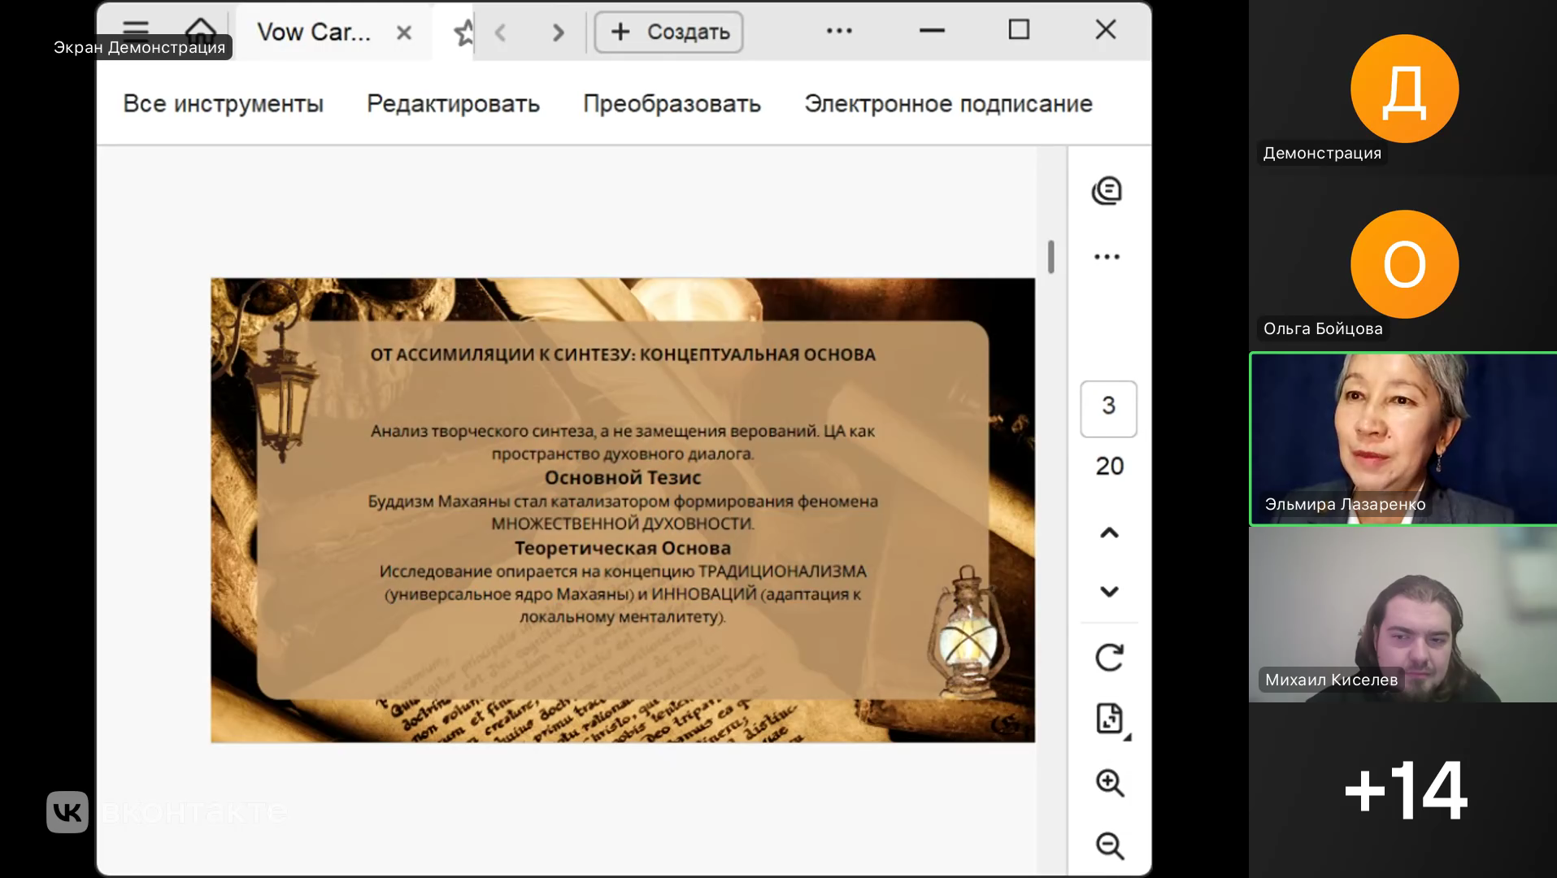This screenshot has width=1557, height=878.
Task: Click the VK logo watermark
Action: click(x=67, y=811)
